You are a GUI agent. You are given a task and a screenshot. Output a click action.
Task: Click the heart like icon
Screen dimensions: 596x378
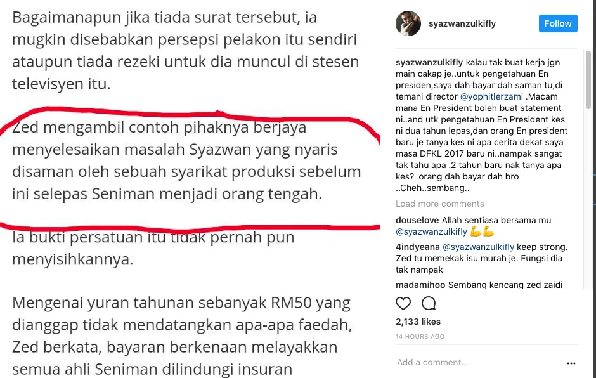pyautogui.click(x=403, y=303)
